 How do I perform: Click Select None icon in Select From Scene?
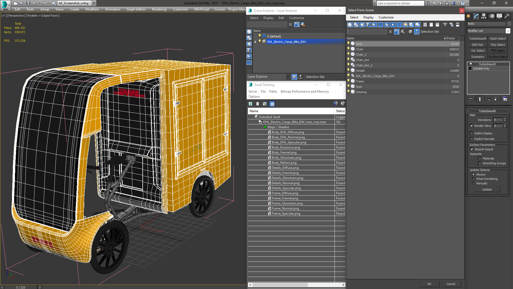click(431, 25)
